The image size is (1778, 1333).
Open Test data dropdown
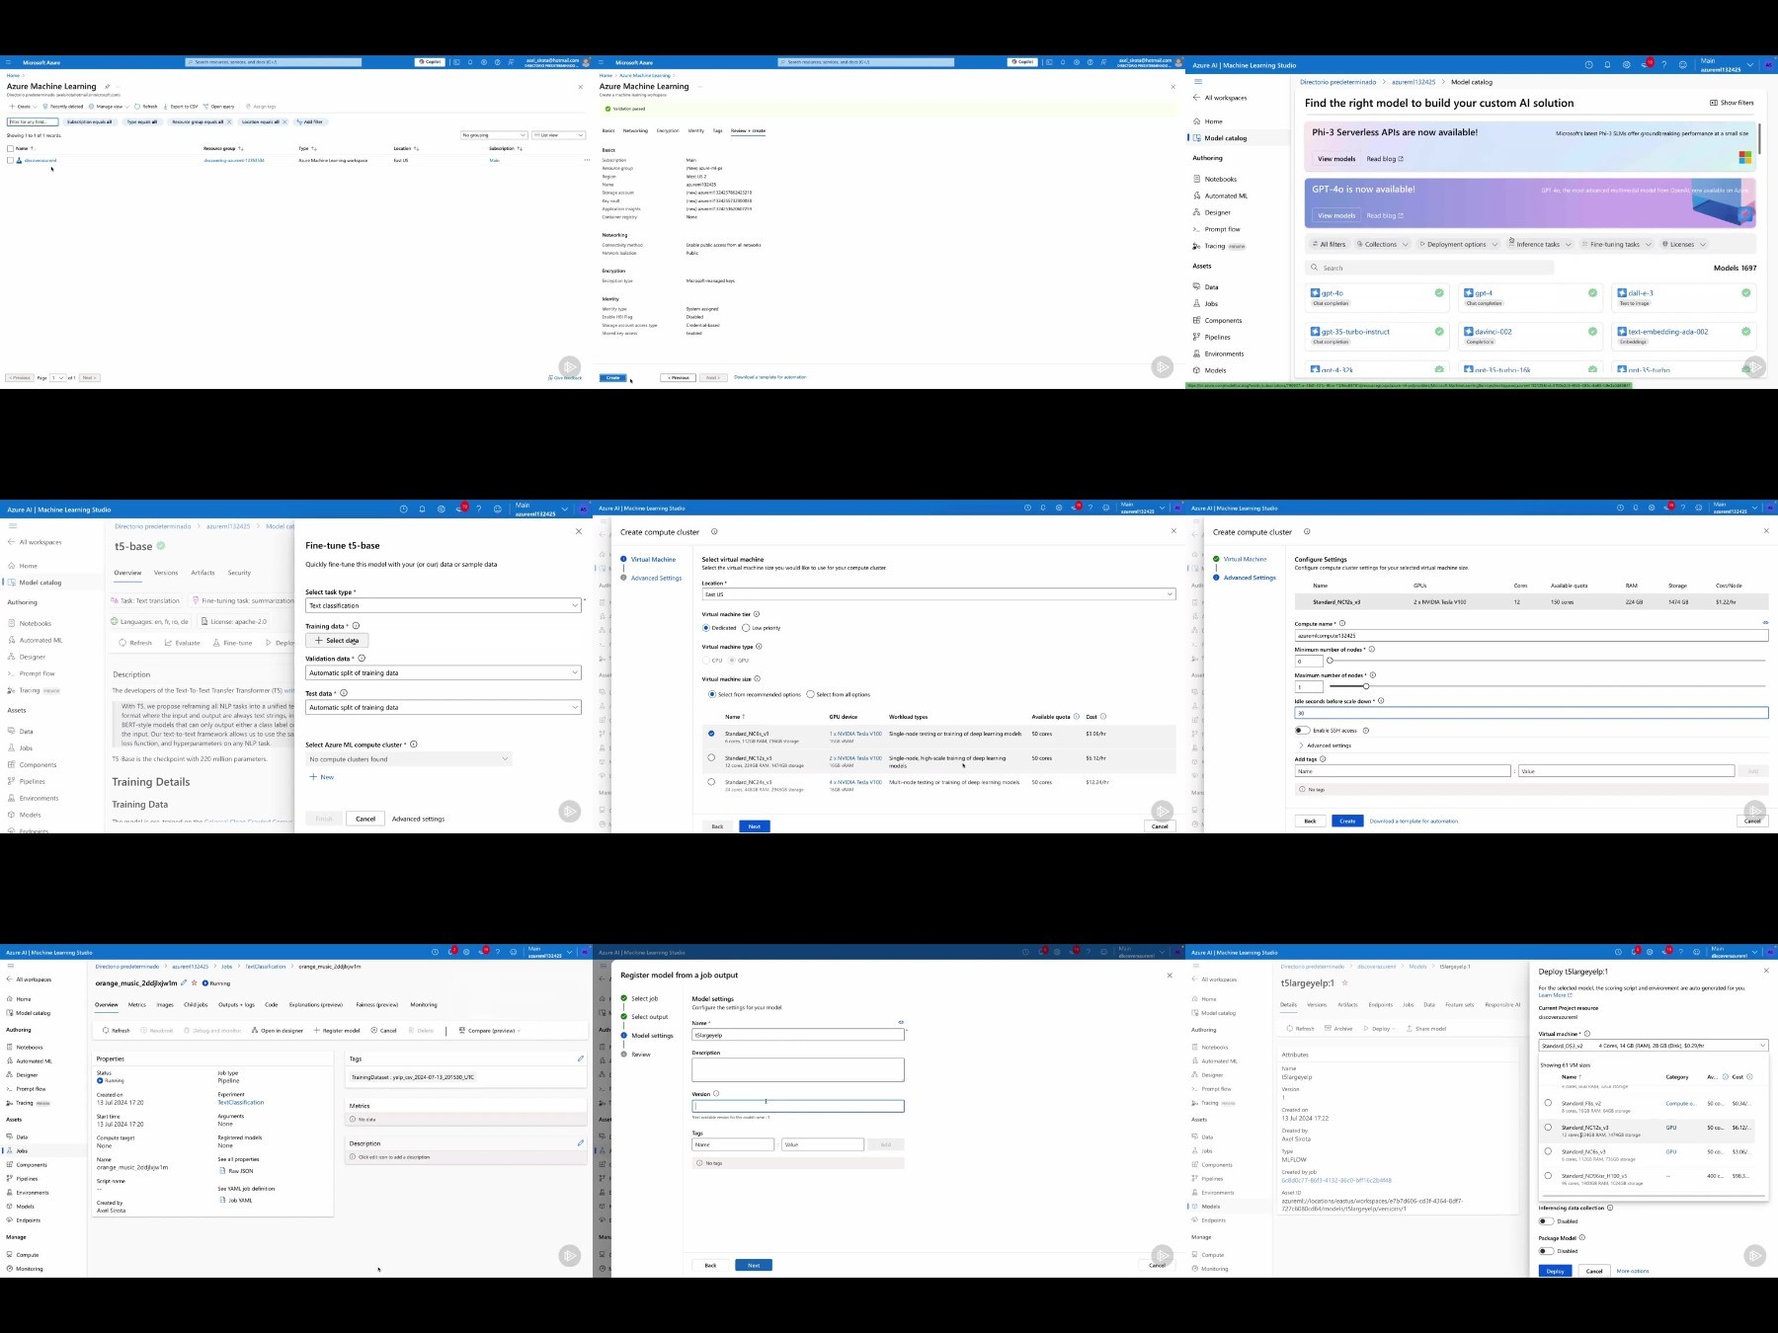tap(444, 707)
